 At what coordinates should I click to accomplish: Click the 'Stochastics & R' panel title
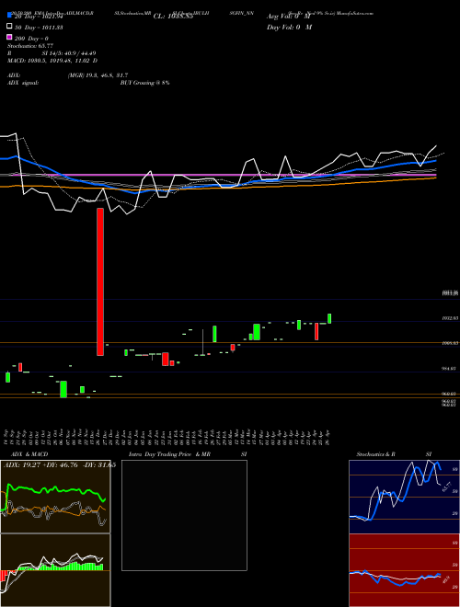click(376, 454)
